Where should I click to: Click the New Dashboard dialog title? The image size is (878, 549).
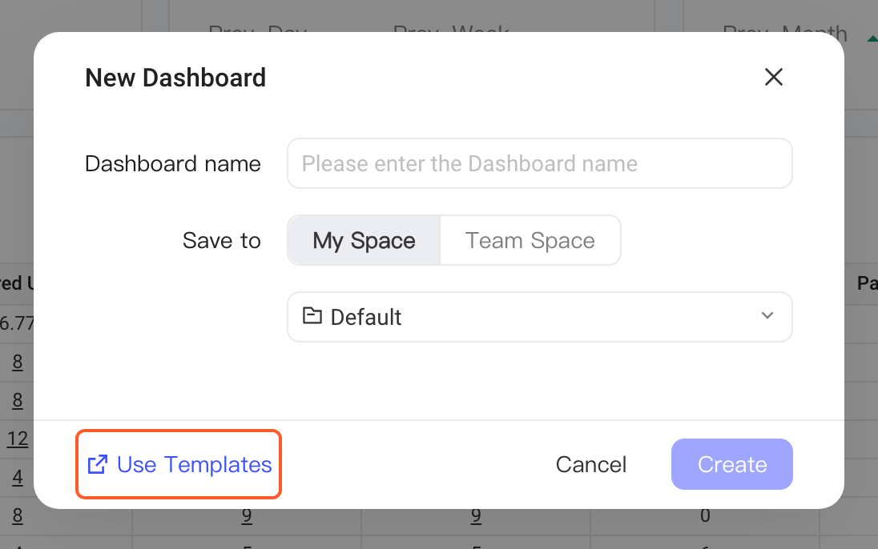[175, 78]
